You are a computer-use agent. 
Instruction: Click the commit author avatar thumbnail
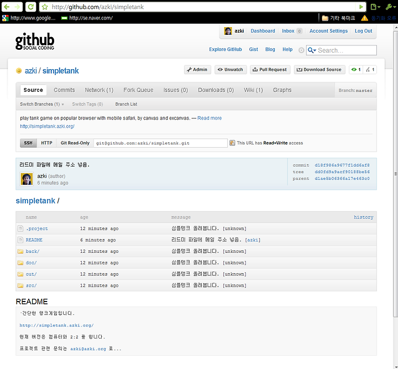coord(27,179)
